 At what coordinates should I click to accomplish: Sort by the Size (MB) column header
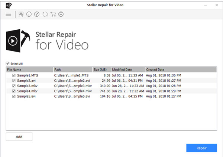(x=101, y=69)
